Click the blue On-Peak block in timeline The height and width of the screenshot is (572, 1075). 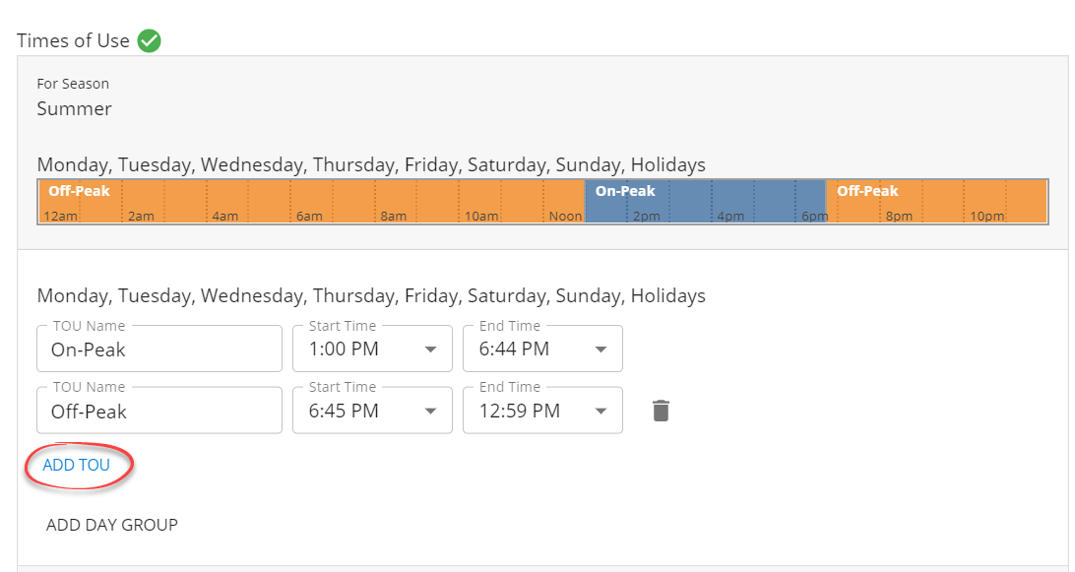705,201
